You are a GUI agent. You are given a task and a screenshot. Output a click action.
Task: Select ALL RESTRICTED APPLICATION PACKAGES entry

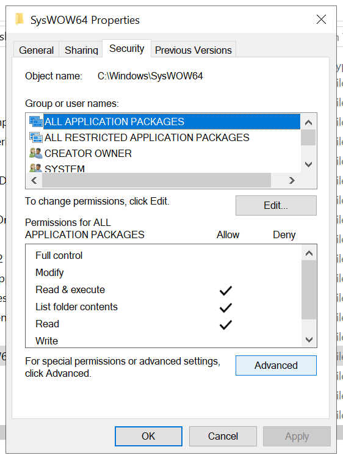tap(147, 137)
